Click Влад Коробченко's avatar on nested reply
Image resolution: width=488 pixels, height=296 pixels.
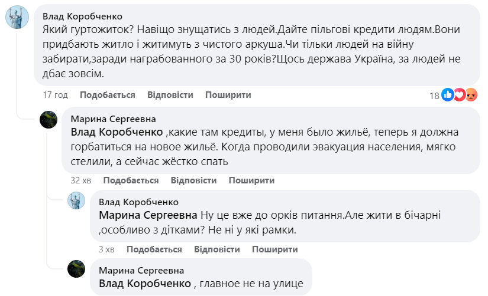tap(76, 200)
